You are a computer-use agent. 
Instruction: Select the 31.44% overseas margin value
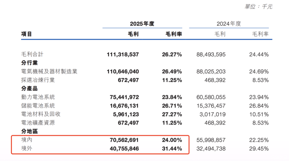172,149
